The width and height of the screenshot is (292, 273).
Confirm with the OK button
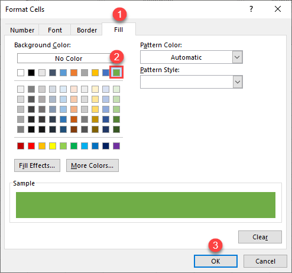216,261
